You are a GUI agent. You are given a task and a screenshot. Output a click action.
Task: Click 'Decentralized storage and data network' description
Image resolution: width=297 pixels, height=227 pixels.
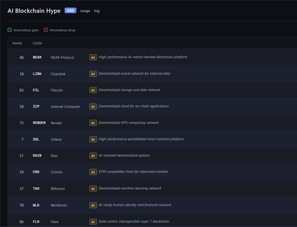pyautogui.click(x=130, y=90)
